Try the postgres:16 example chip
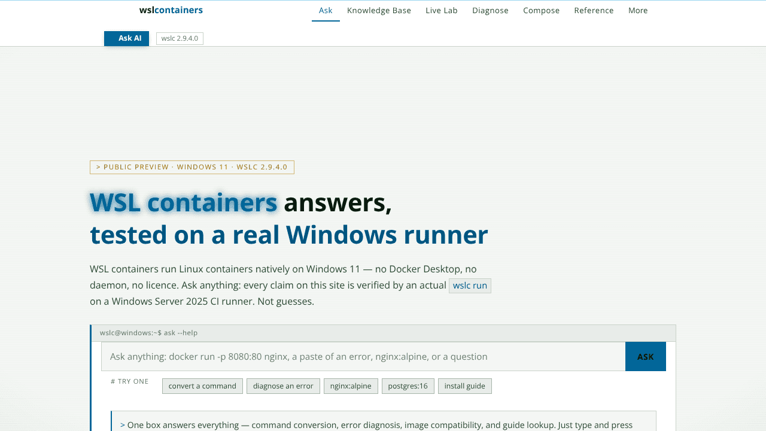Screen dimensions: 766x431 click(408, 386)
